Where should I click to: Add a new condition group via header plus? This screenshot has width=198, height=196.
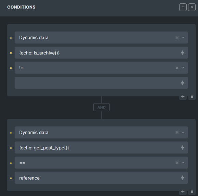pyautogui.click(x=183, y=7)
